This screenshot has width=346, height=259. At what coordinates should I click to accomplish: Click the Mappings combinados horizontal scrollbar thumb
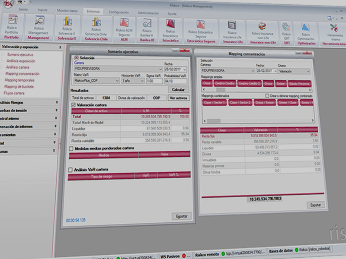pyautogui.click(x=214, y=121)
